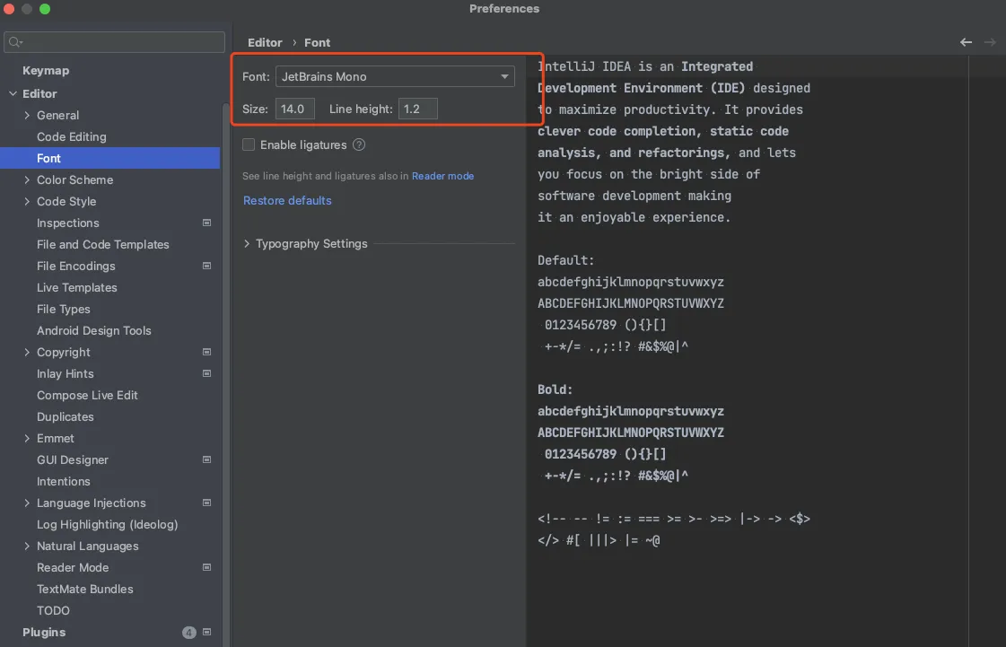Screen dimensions: 1006x647
Task: Click the font Size input field
Action: [294, 109]
